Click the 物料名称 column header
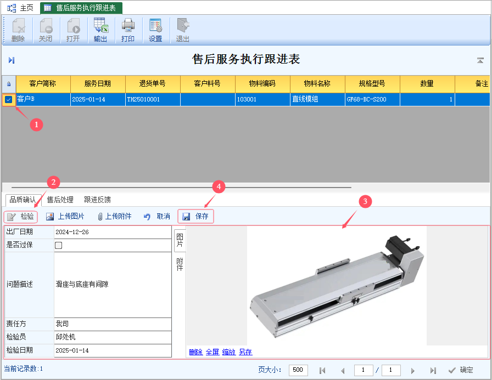Screen dimensions: 492x380 [317, 84]
